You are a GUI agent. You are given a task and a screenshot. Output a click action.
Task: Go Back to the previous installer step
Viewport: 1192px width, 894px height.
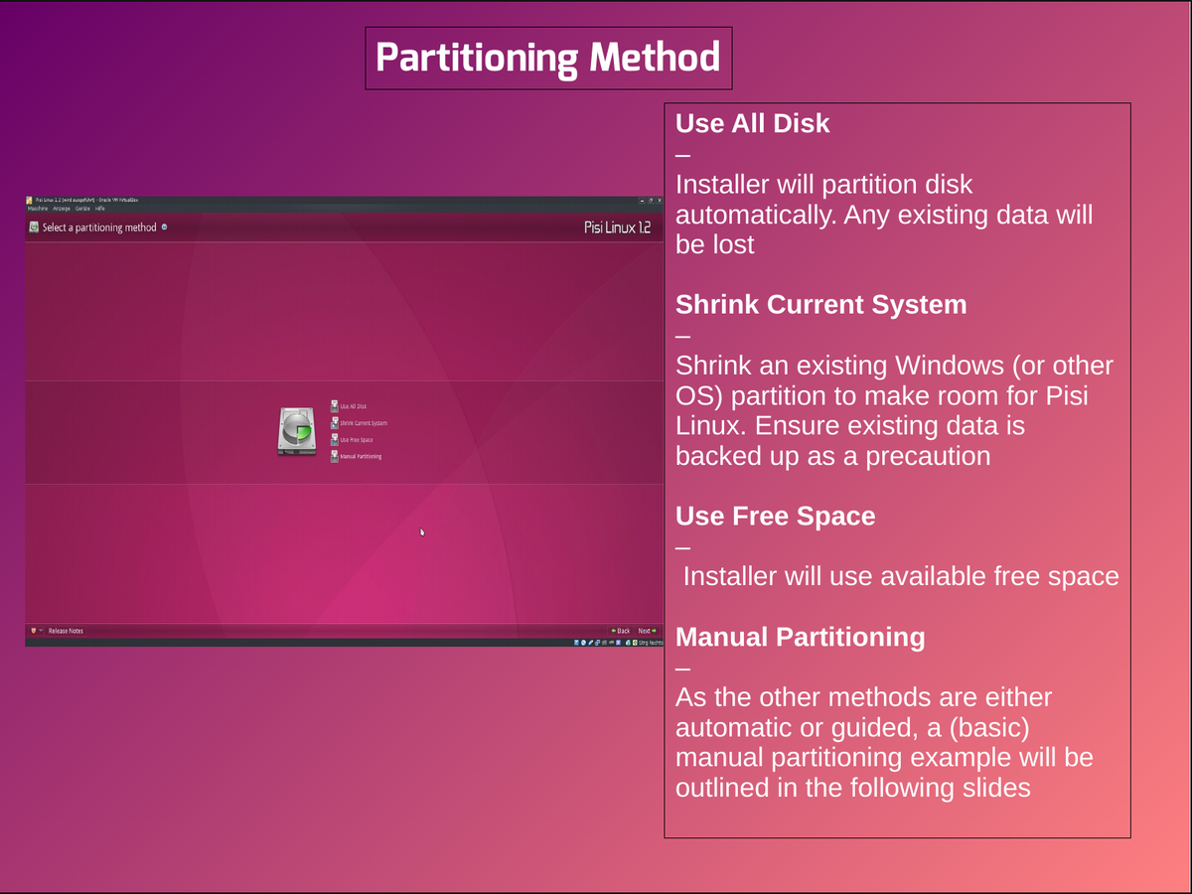620,631
